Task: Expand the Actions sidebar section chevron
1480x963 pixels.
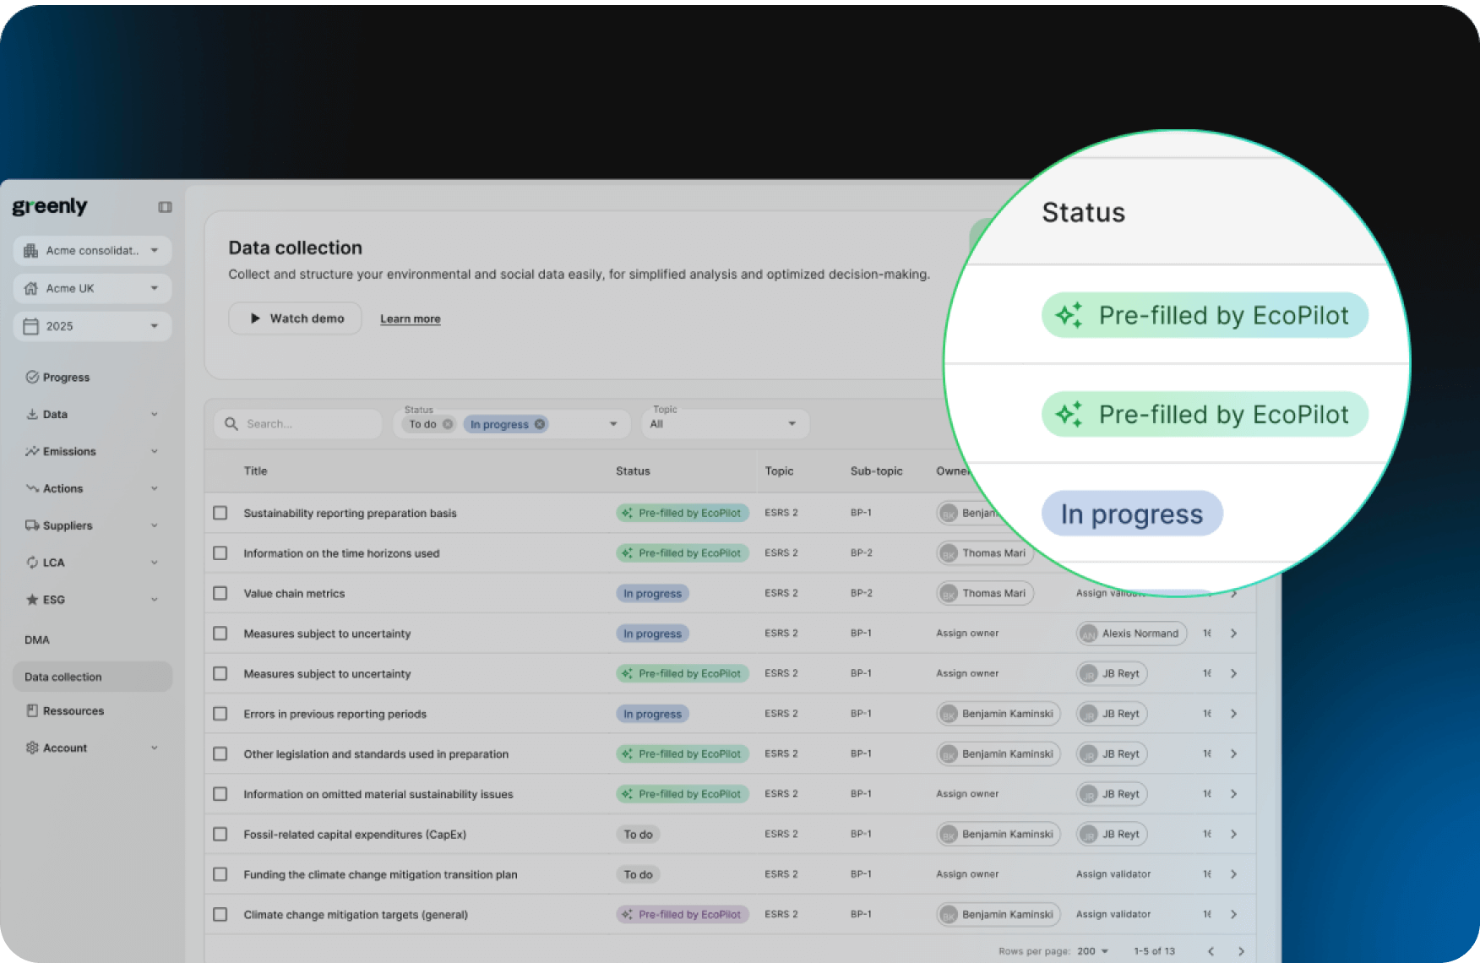Action: (155, 488)
